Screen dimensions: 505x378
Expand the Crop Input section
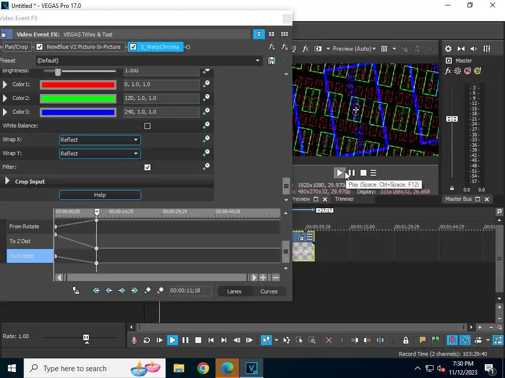[7, 181]
